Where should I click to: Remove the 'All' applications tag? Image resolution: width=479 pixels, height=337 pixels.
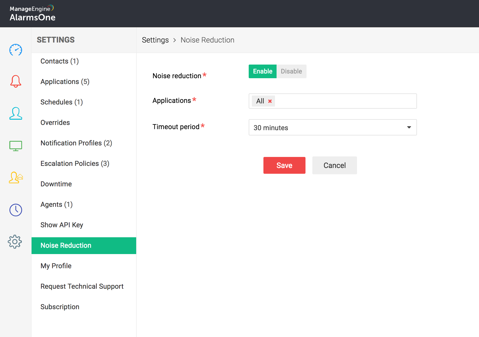tap(270, 101)
